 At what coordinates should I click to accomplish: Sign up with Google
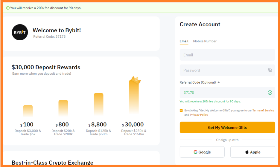(x=202, y=152)
